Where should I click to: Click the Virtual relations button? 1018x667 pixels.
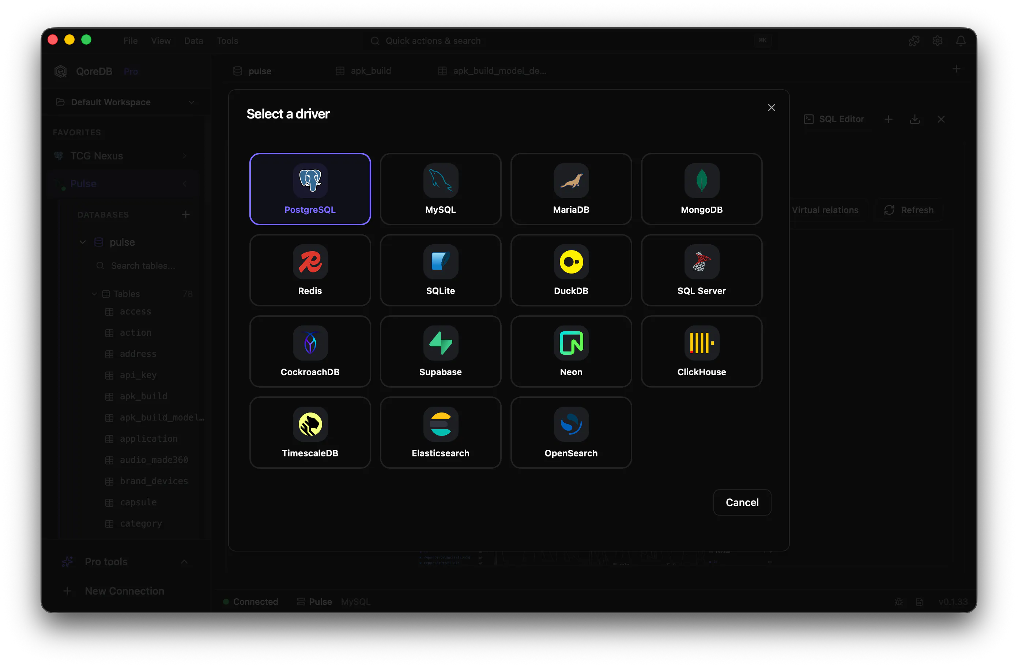pos(824,210)
